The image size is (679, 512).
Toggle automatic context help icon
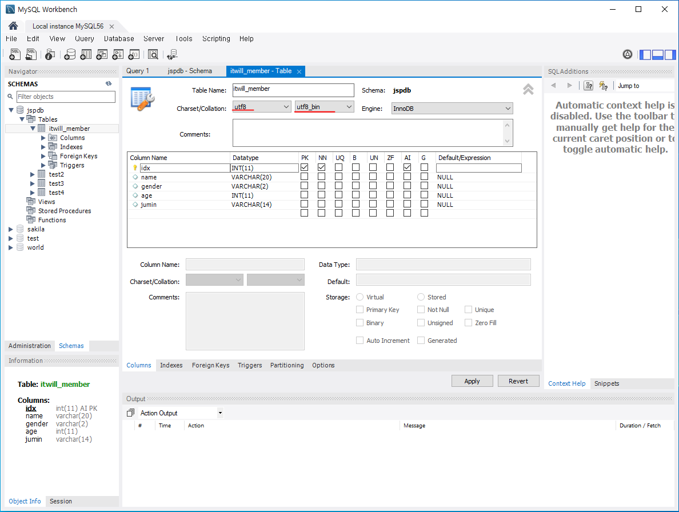pyautogui.click(x=603, y=85)
